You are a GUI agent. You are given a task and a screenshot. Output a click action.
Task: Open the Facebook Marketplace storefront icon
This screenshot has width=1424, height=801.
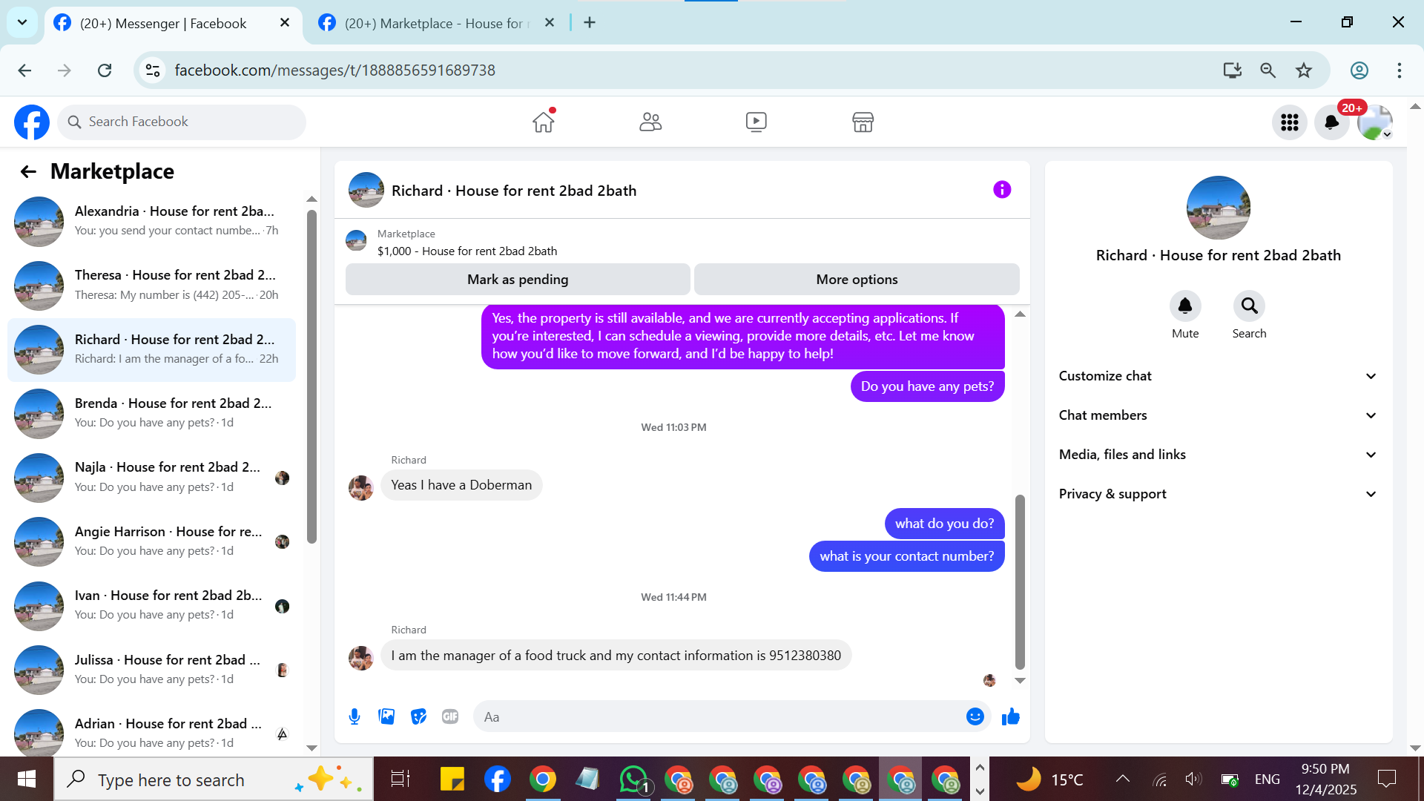point(863,122)
